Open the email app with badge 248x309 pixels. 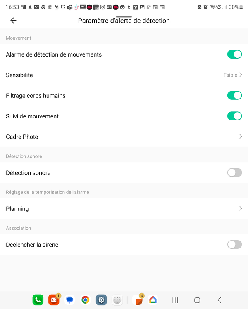54,300
